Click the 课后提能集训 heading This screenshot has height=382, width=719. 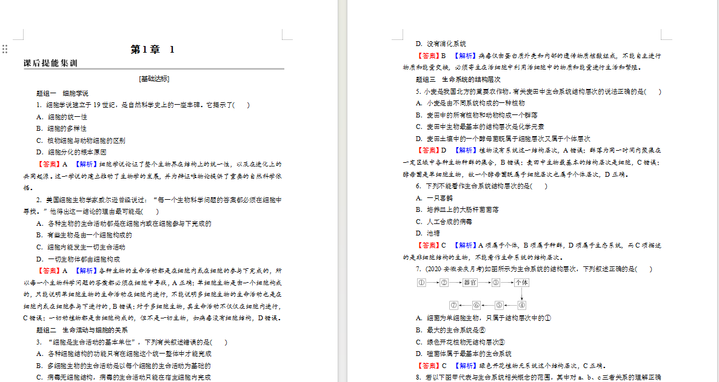(50, 64)
